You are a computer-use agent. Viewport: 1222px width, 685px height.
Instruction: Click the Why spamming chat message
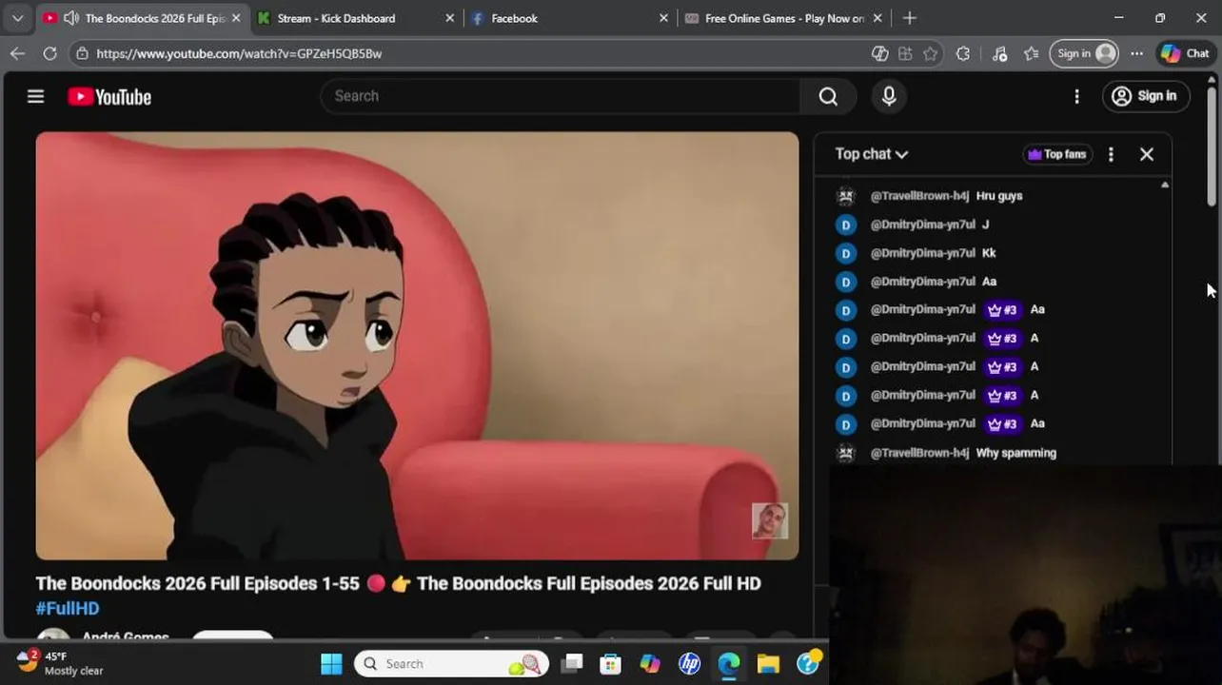pos(1015,453)
